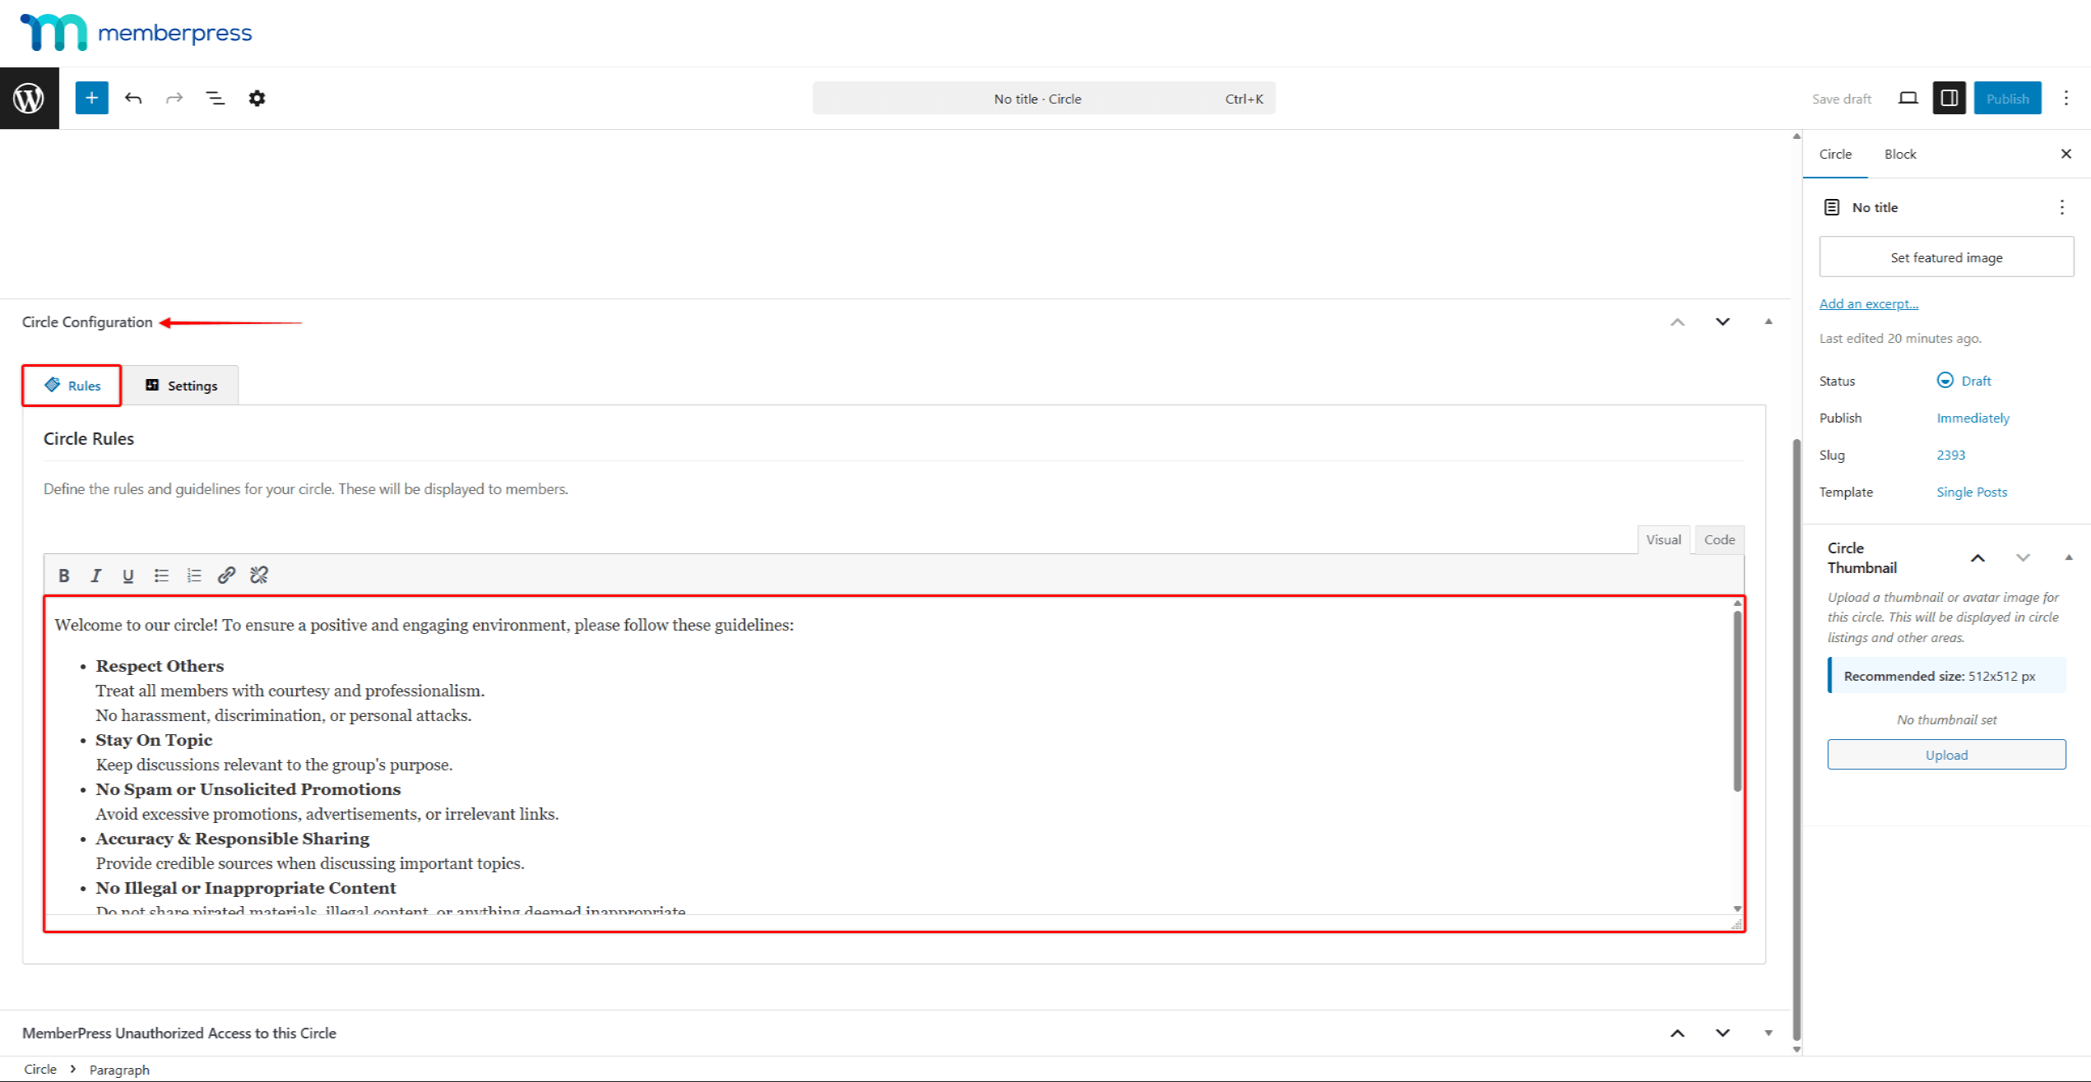Move Circle Thumbnail panel up

point(1977,558)
